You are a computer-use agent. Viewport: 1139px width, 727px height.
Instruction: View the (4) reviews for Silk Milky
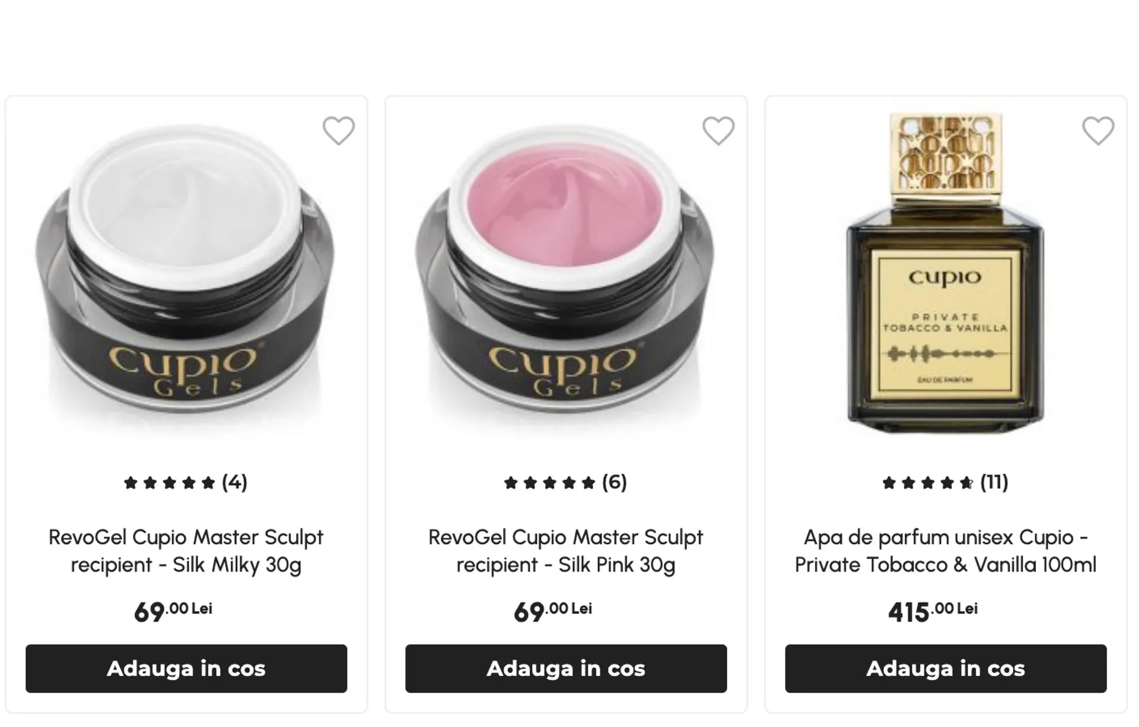(x=234, y=482)
